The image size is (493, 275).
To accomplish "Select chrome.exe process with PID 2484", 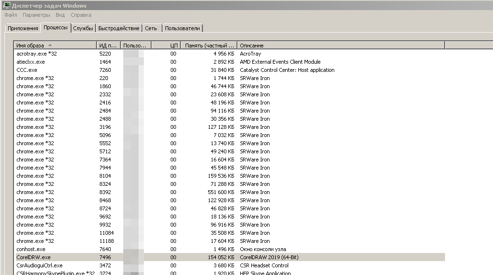I will coord(230,111).
